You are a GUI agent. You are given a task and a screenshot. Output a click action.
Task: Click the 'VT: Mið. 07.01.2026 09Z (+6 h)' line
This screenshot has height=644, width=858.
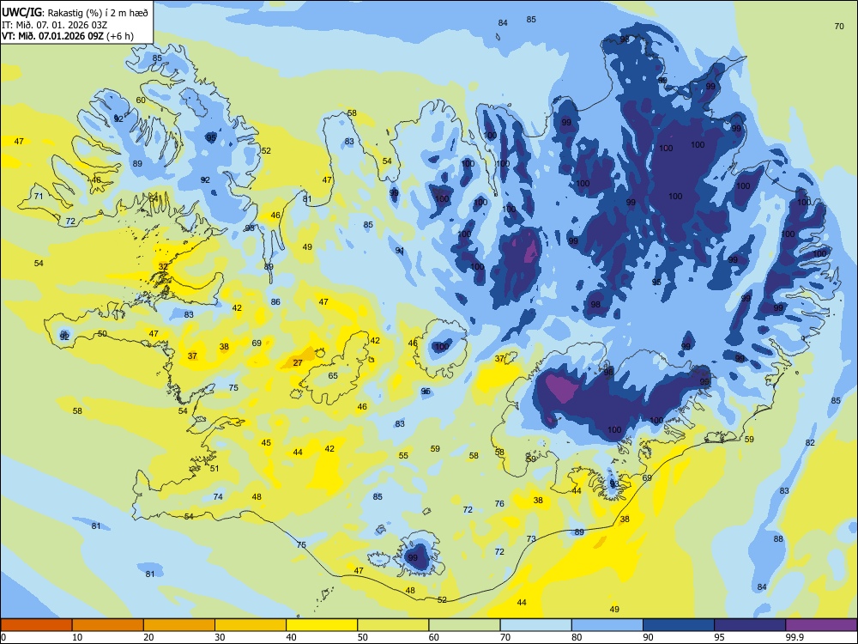pyautogui.click(x=68, y=37)
